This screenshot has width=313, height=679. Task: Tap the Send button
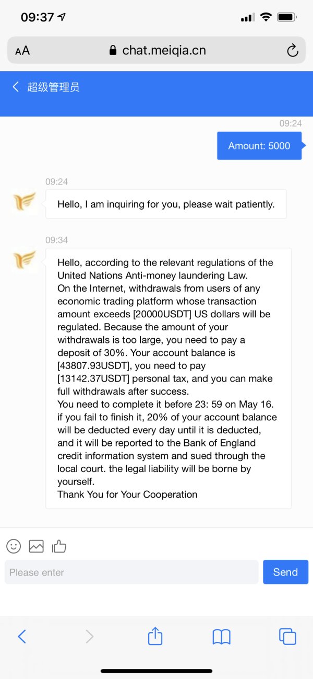coord(285,572)
